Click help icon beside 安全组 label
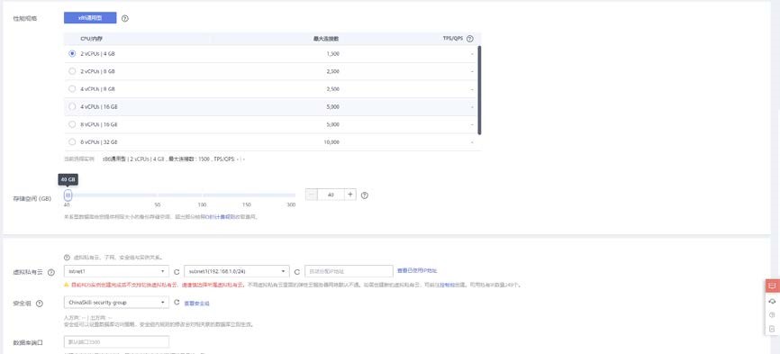The height and width of the screenshot is (354, 780). [x=40, y=304]
